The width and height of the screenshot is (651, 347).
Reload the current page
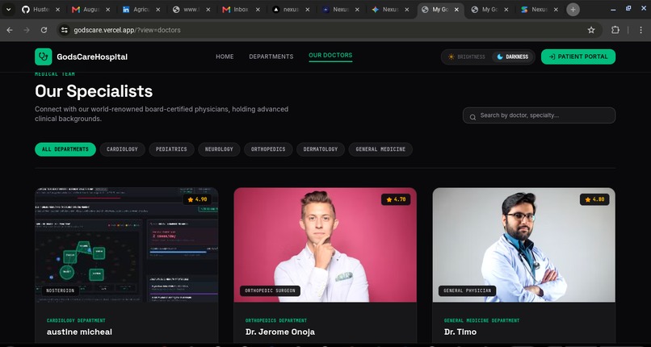(x=44, y=30)
